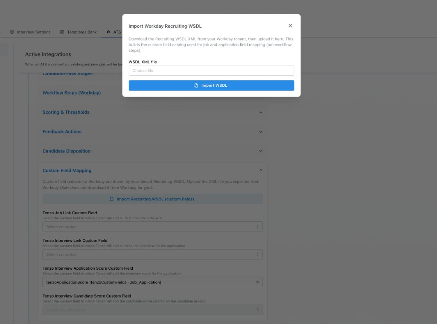Click the file icon beside Import Recruiting WSDL
The height and width of the screenshot is (324, 437).
[x=111, y=199]
